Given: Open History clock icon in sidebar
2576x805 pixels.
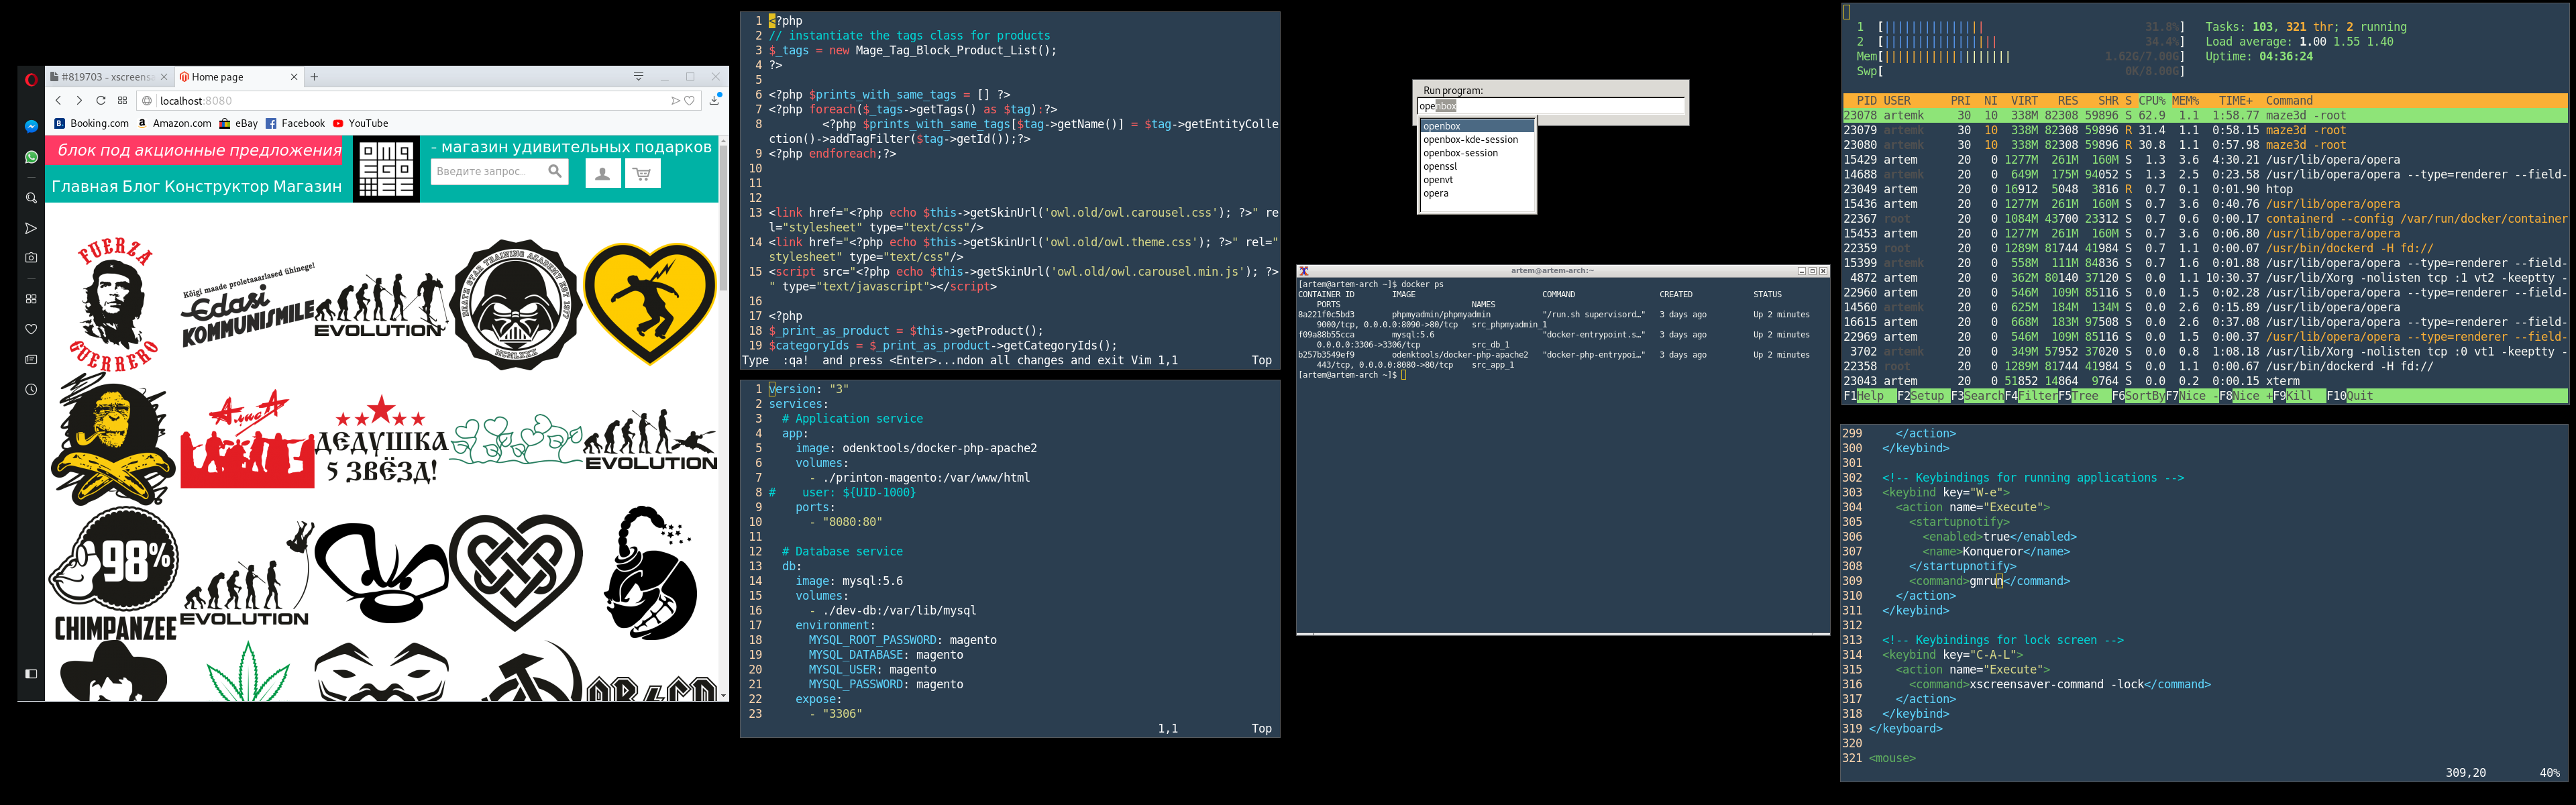Looking at the screenshot, I should (x=31, y=390).
